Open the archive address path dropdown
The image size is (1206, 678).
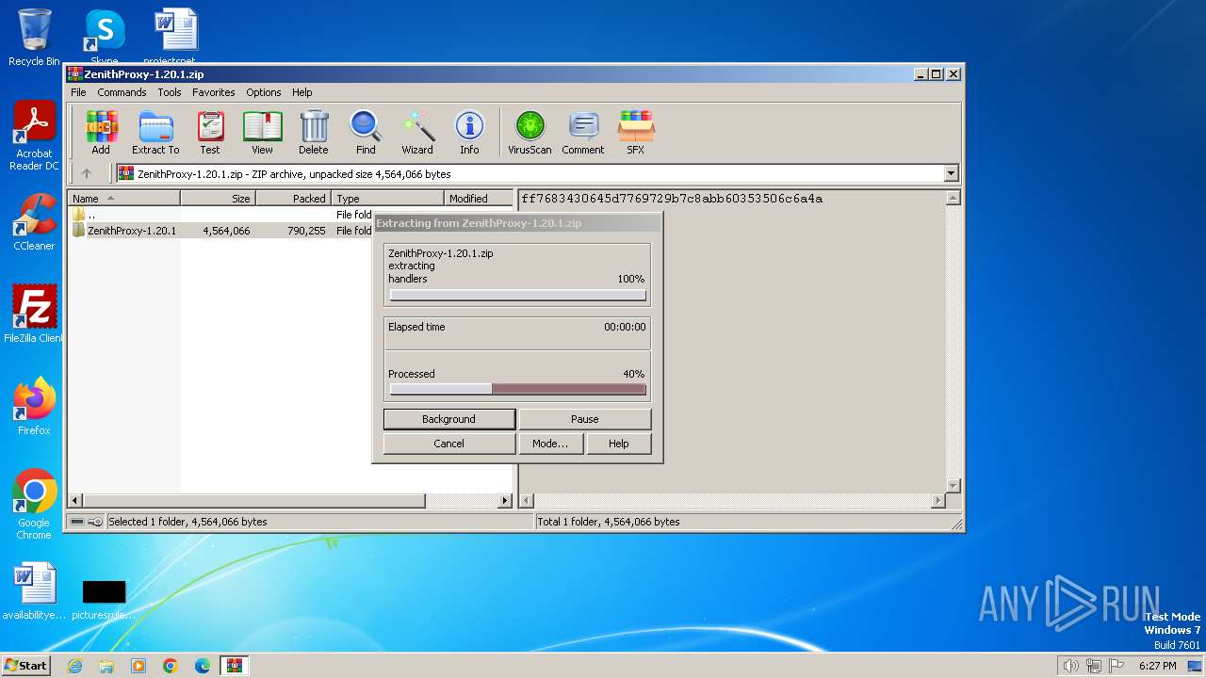tap(951, 173)
